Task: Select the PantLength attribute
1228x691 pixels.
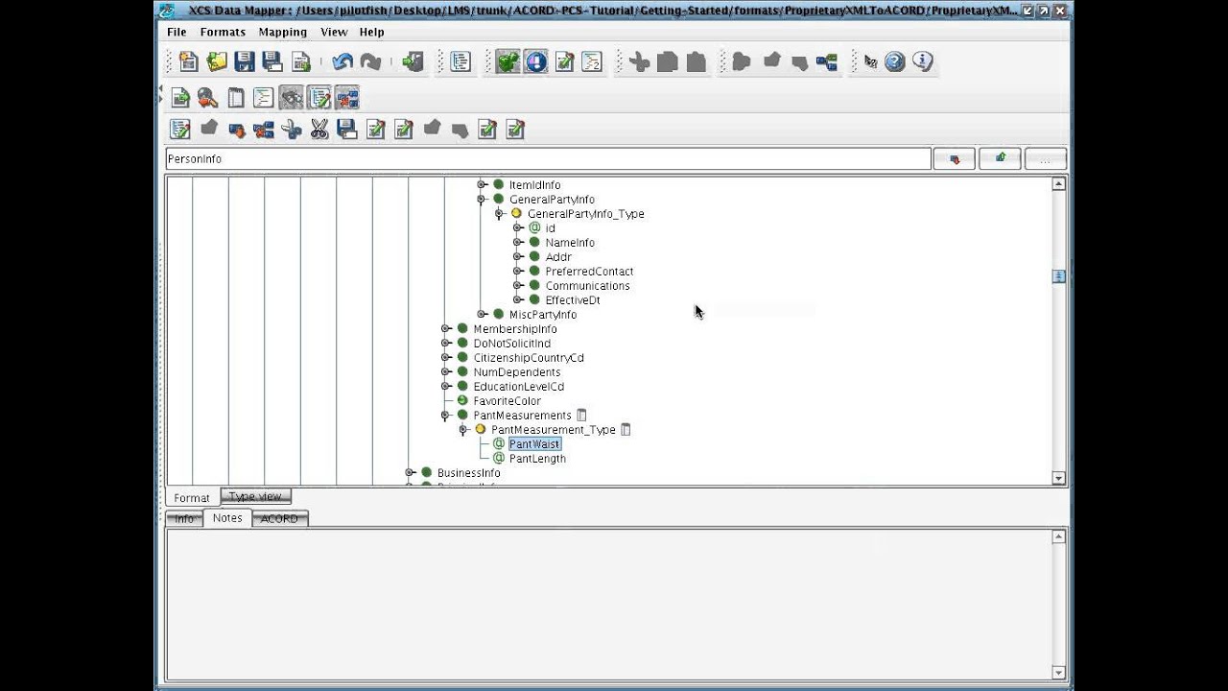Action: coord(537,459)
